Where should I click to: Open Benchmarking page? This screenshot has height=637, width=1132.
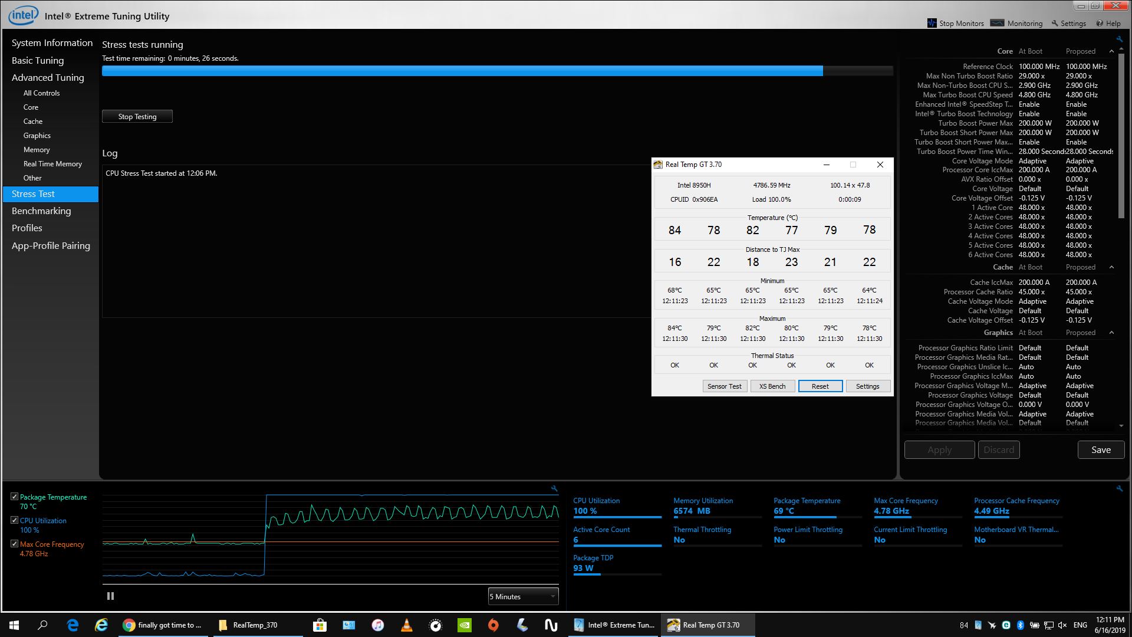pos(41,211)
